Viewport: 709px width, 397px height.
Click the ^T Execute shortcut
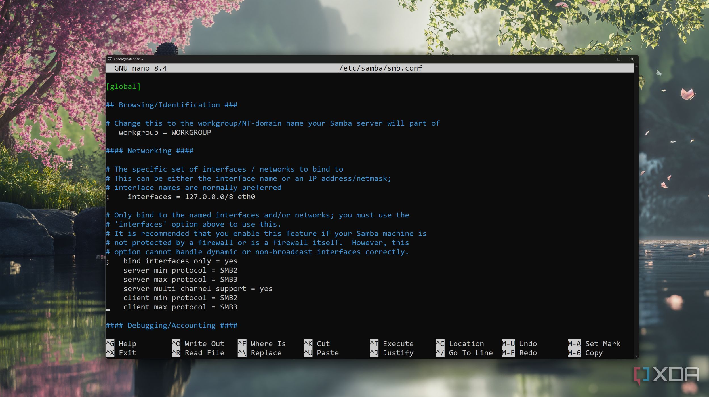point(392,344)
